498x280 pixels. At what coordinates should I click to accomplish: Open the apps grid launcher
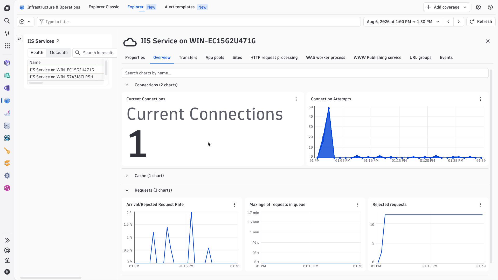tap(7, 46)
